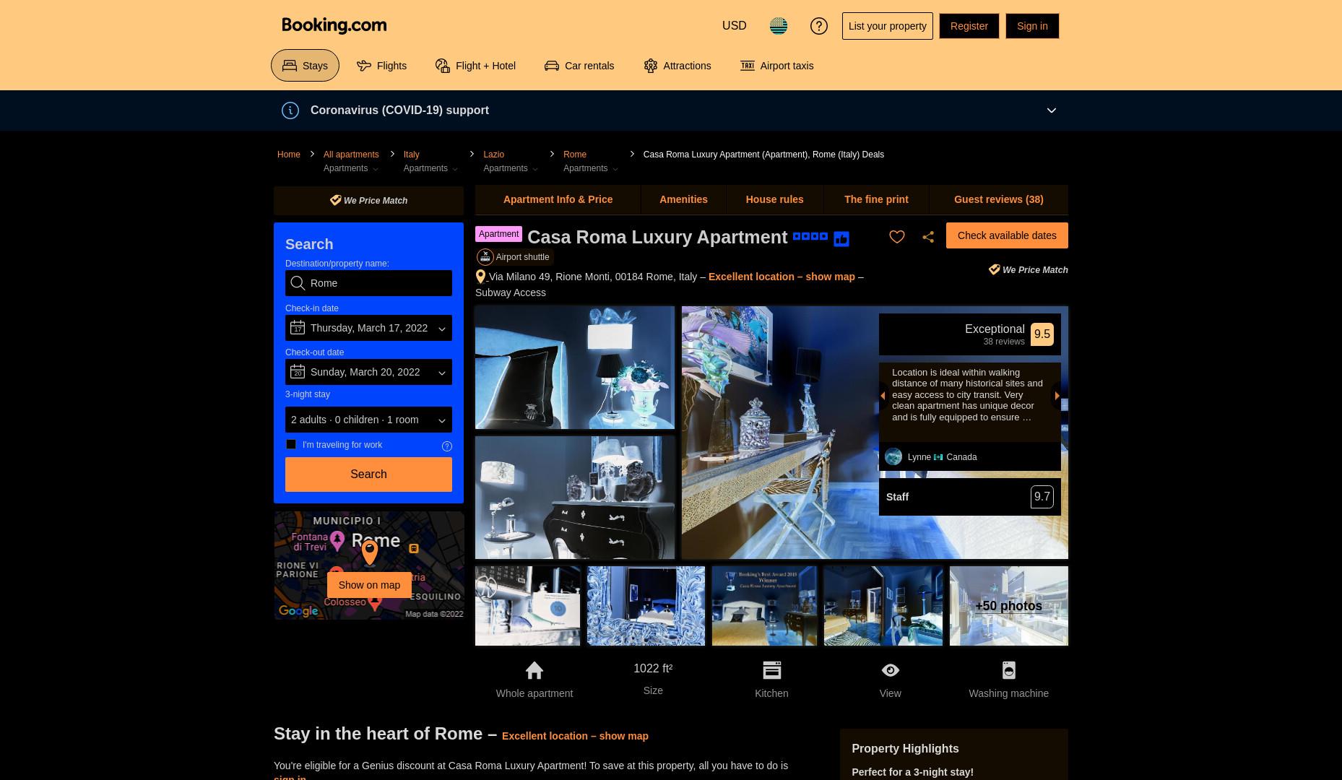The width and height of the screenshot is (1342, 780).
Task: Tick the I'm traveling for work checkbox
Action: pos(291,444)
